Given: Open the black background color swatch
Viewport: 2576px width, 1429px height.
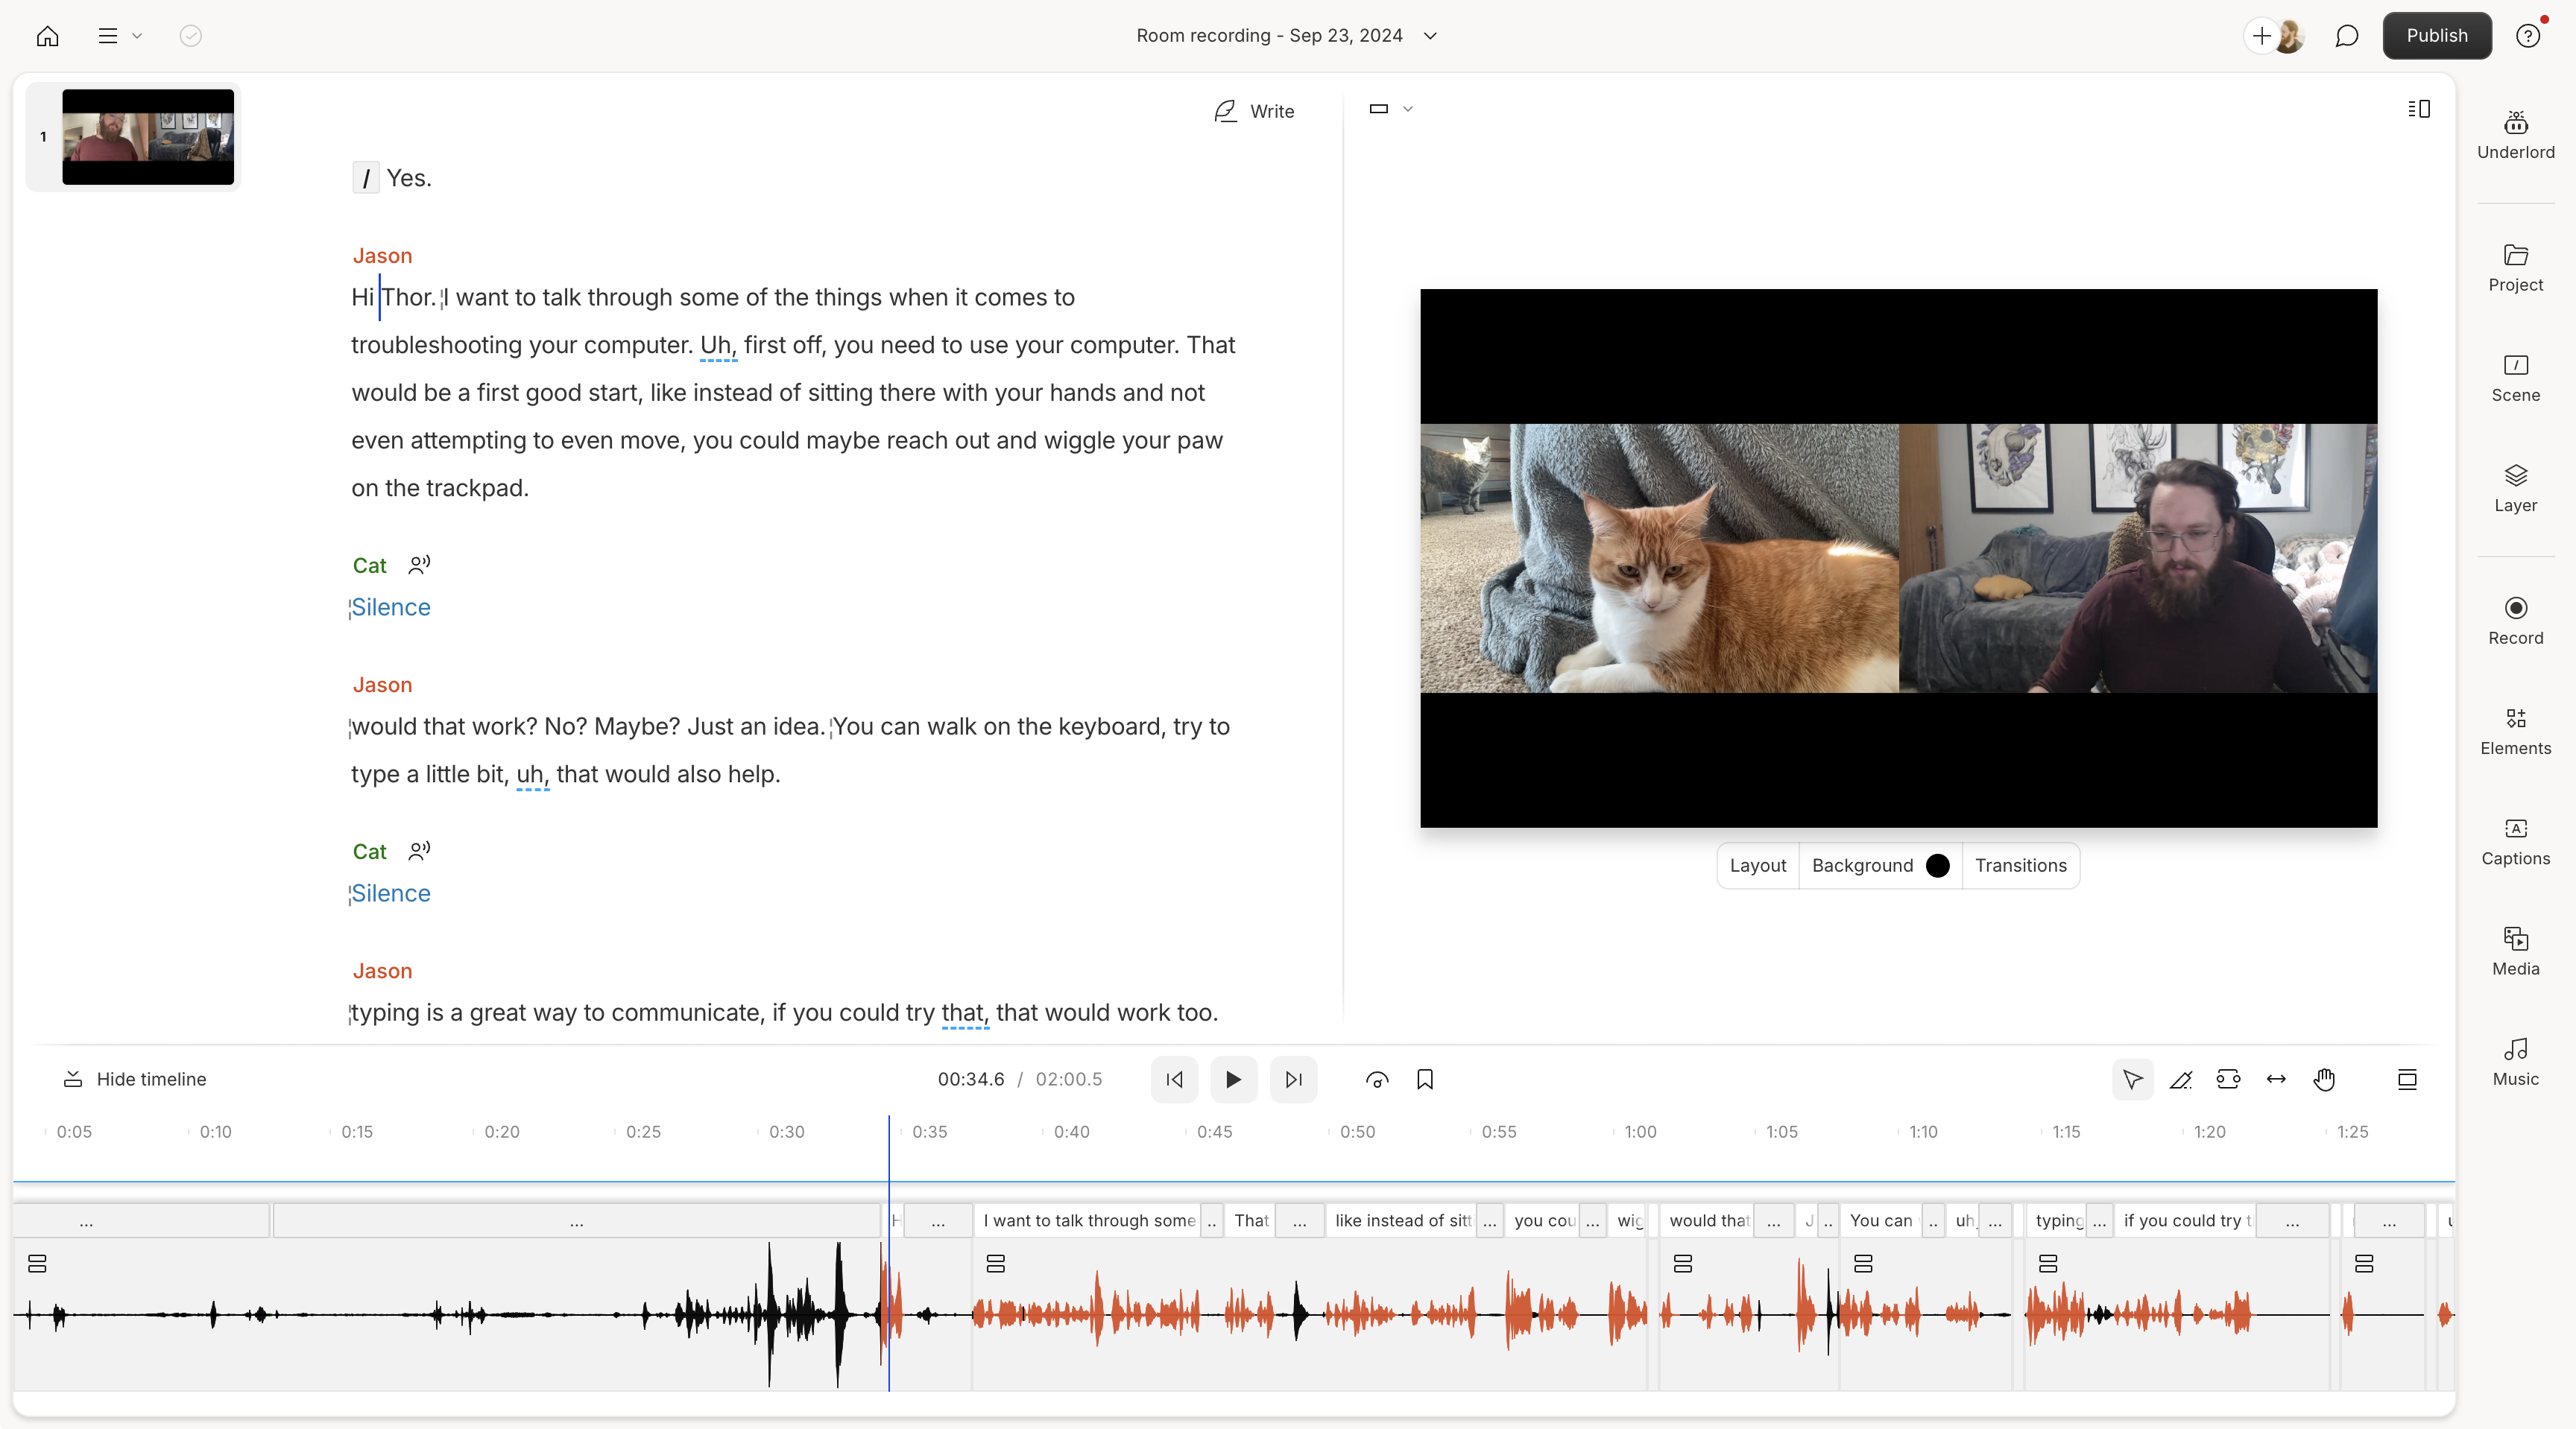Looking at the screenshot, I should click(1937, 866).
